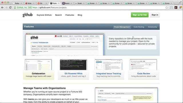Click the screen capture extension icon
Screen dimensions: 183x103
point(171,7)
